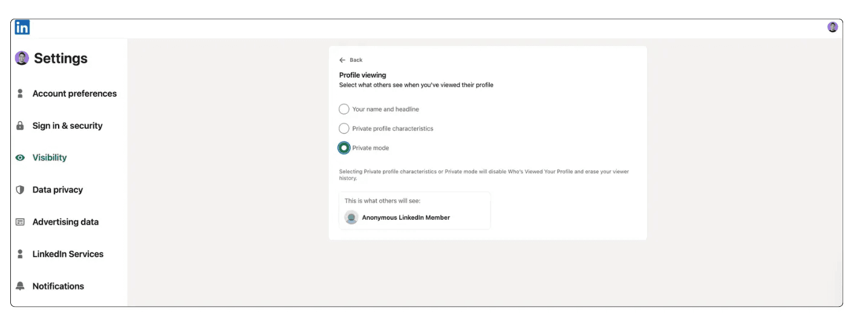Click the viewer history warning note

(484, 175)
